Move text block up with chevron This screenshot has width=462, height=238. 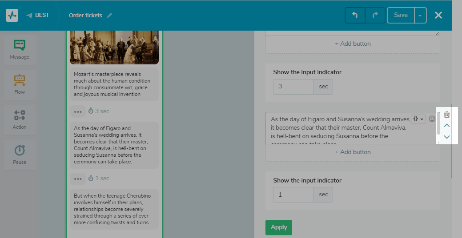tap(447, 126)
